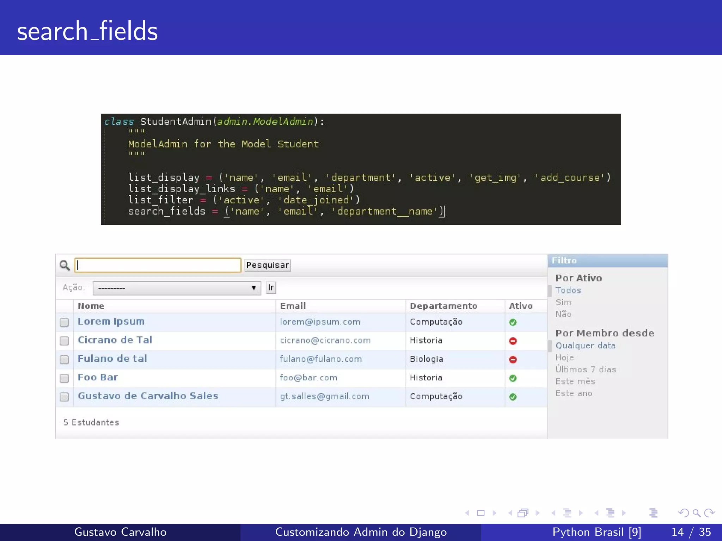
Task: Filter Por Ativo by Não
Action: pos(563,314)
